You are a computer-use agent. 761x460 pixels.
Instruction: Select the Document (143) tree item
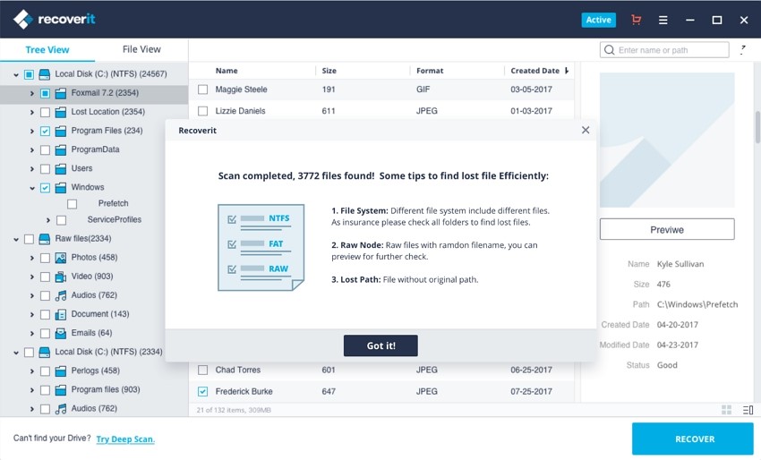point(100,314)
